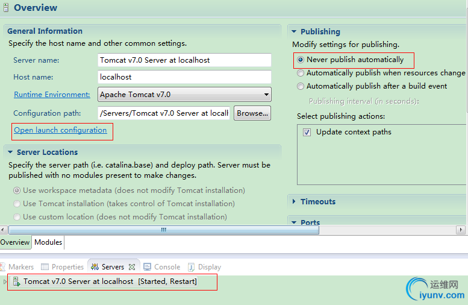Click 'Modify settings for publishing.' text

pyautogui.click(x=346, y=45)
